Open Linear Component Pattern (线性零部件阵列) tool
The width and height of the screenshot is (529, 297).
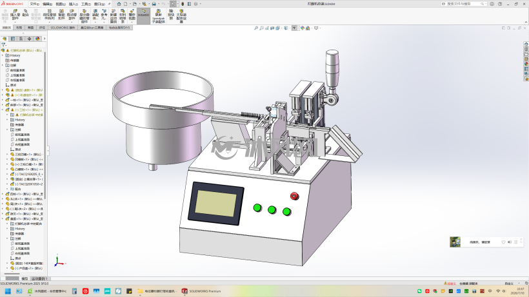[x=50, y=14]
